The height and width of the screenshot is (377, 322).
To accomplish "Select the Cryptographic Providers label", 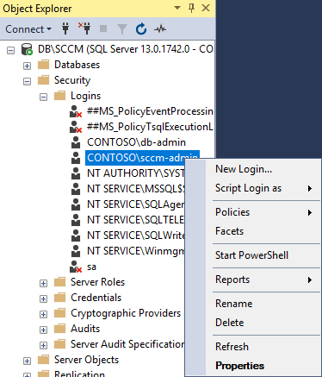I will tap(126, 313).
